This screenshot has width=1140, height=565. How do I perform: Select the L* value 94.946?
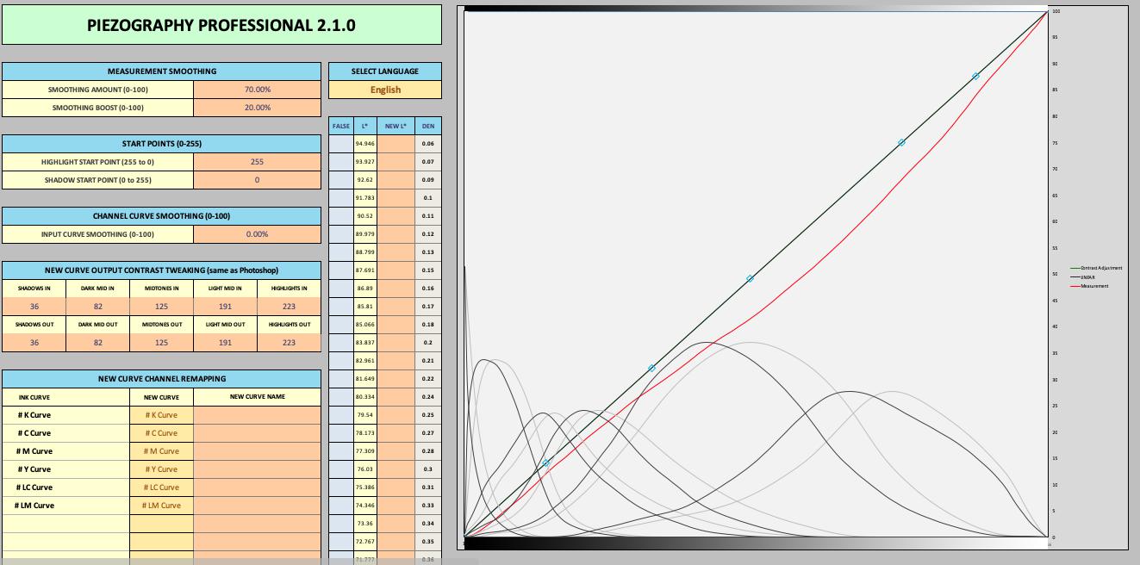click(x=365, y=144)
